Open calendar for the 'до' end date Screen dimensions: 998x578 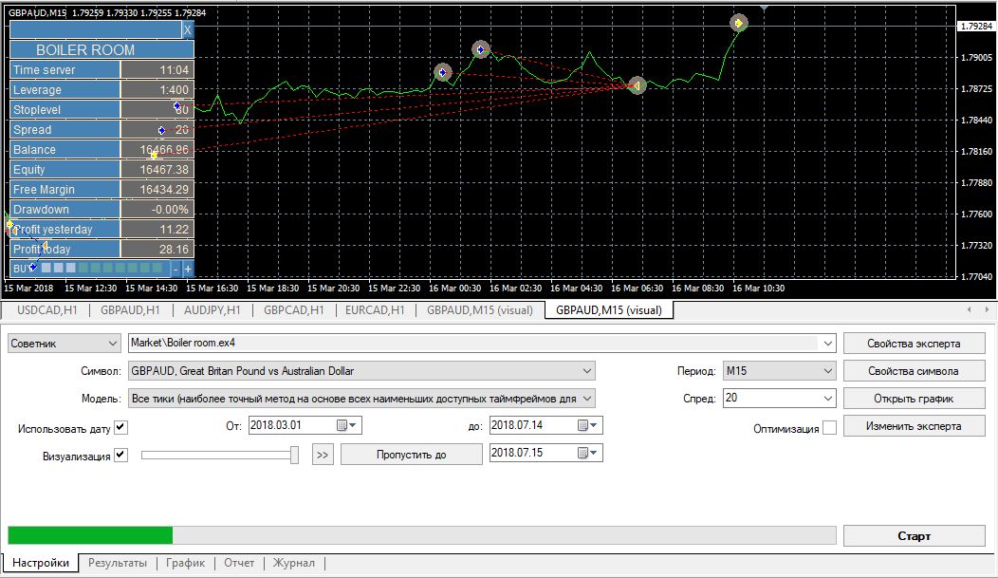tap(587, 425)
